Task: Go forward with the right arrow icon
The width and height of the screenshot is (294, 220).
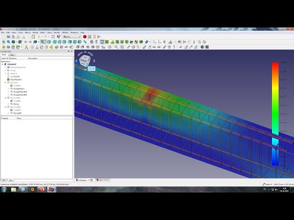Action: tap(30, 42)
